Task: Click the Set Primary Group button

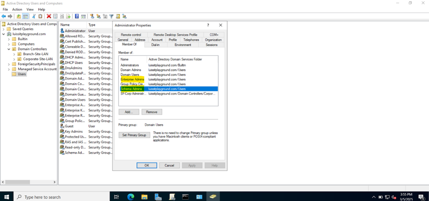Action: click(134, 135)
